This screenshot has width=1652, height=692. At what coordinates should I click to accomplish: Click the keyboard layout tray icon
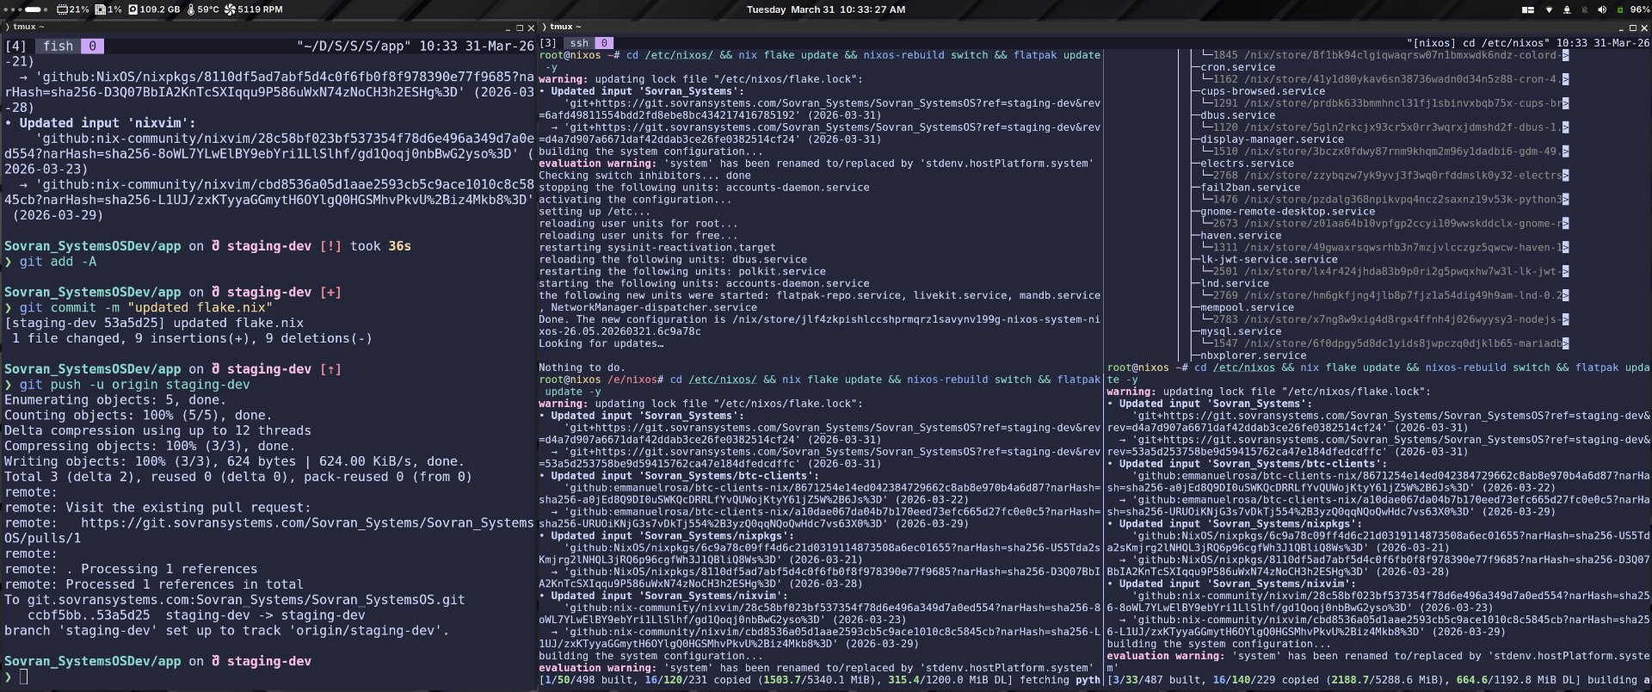(1567, 9)
